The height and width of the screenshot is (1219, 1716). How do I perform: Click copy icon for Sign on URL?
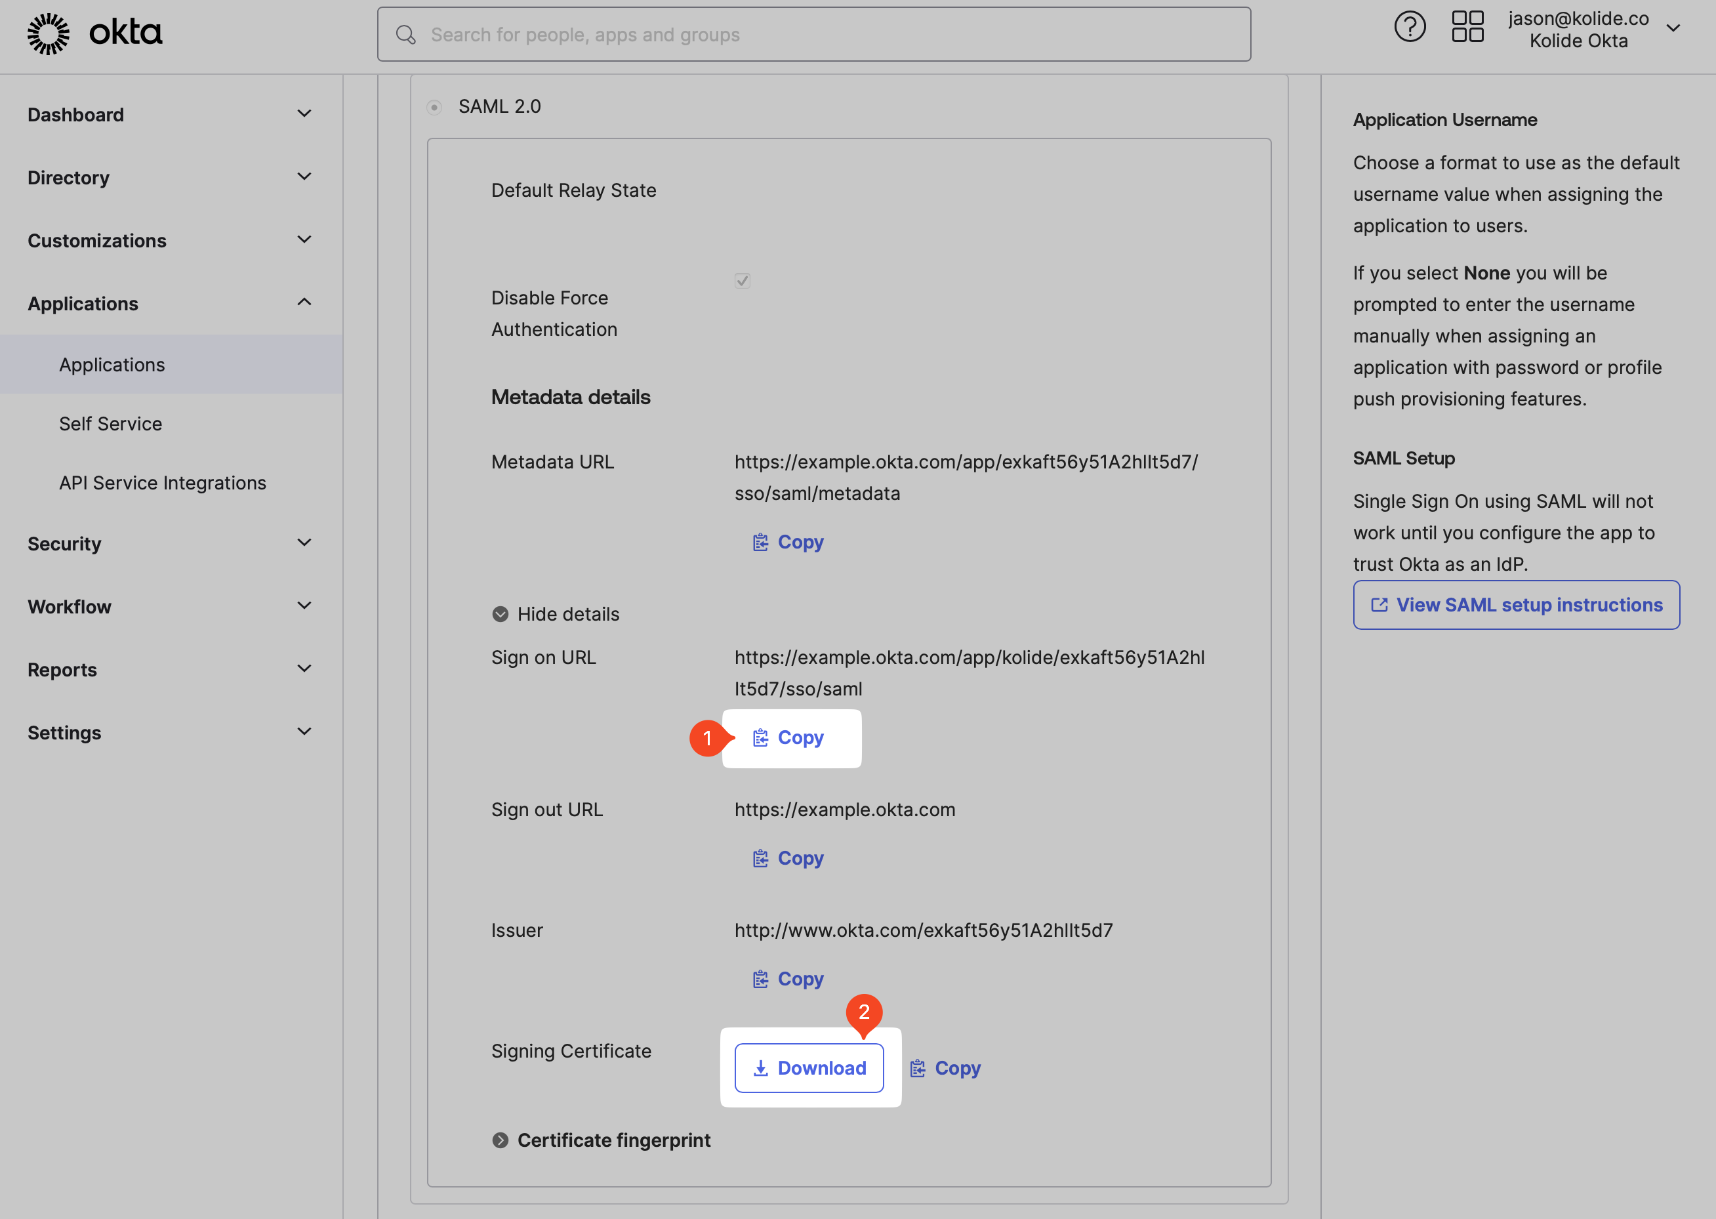click(x=761, y=738)
